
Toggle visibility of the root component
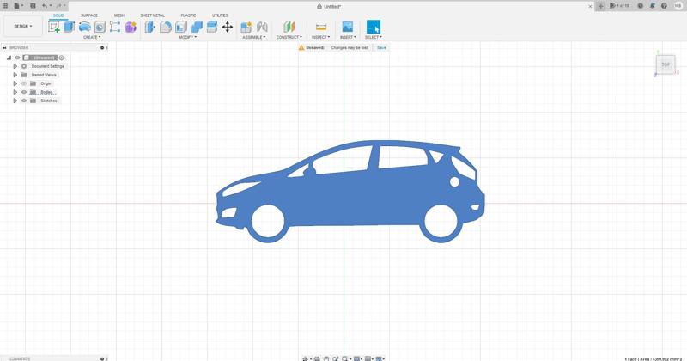[x=18, y=58]
